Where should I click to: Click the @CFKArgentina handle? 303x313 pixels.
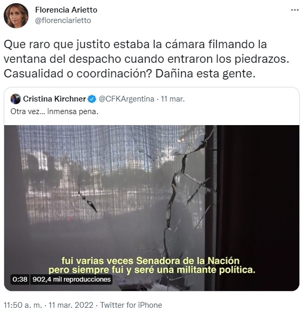tap(127, 99)
